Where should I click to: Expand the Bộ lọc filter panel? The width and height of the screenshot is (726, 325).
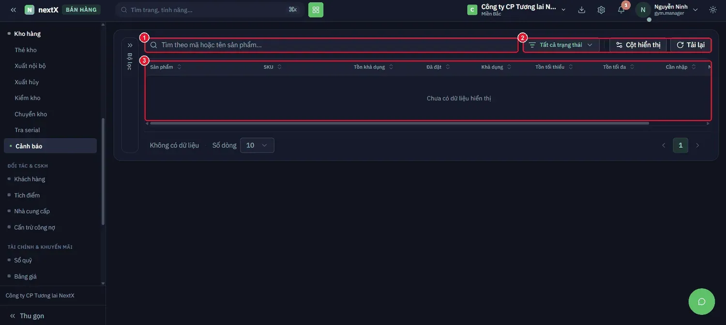[130, 45]
